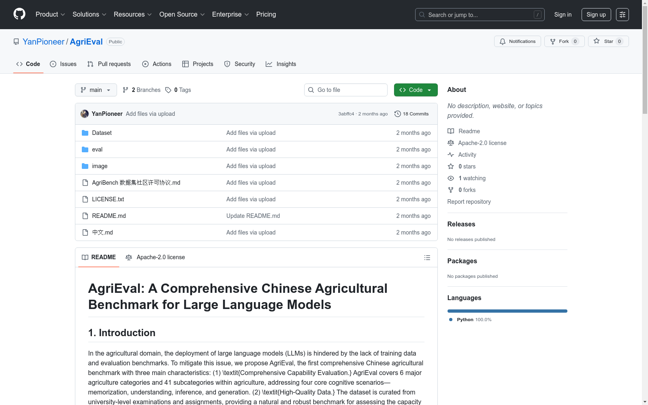Switch to the Security tab
Image resolution: width=648 pixels, height=405 pixels.
[240, 64]
